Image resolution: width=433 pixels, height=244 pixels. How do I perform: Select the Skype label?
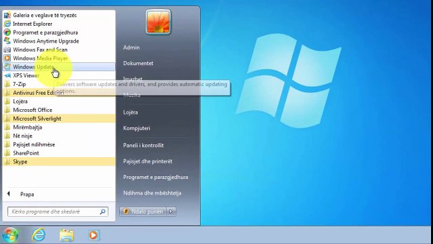pos(20,162)
